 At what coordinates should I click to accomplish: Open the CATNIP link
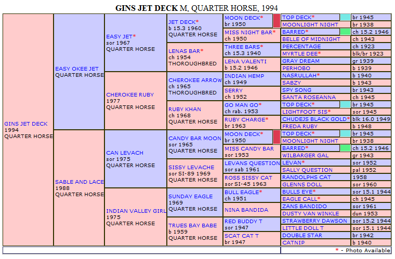tap(294, 243)
